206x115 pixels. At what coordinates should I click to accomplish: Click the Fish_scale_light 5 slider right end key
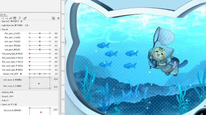(50, 70)
